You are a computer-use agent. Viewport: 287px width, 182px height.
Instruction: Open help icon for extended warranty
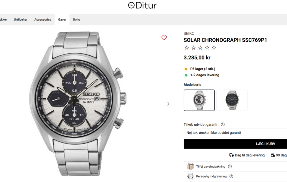pos(223,125)
